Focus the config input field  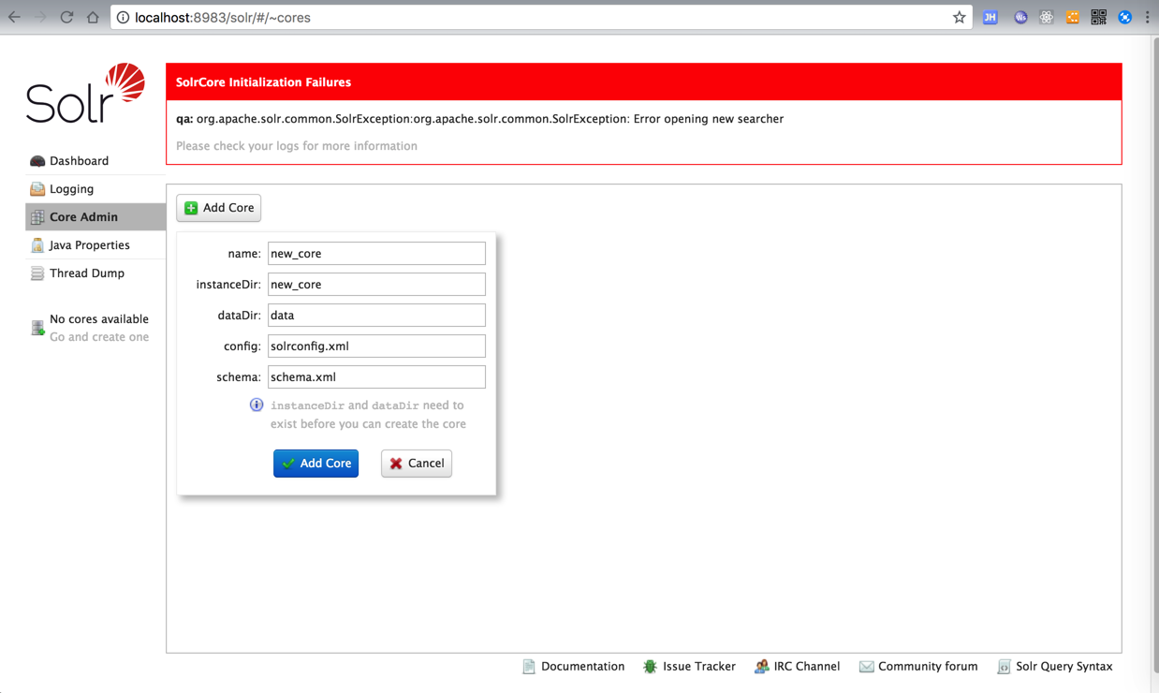click(x=376, y=346)
